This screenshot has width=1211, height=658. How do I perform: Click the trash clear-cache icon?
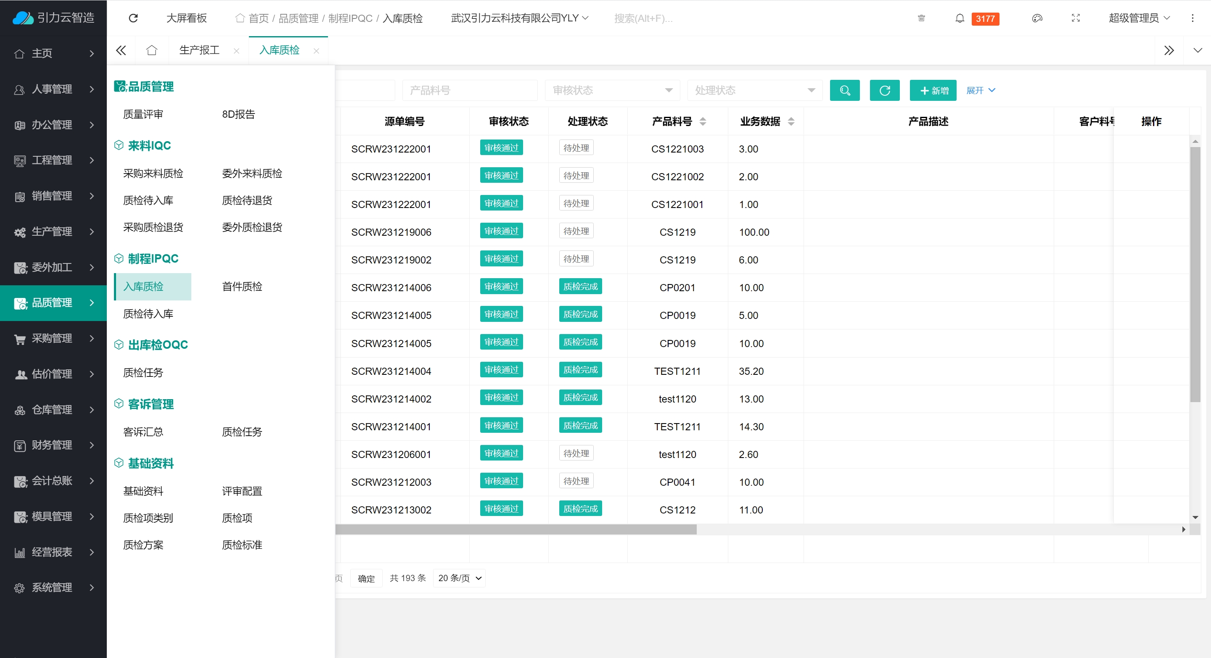tap(921, 18)
